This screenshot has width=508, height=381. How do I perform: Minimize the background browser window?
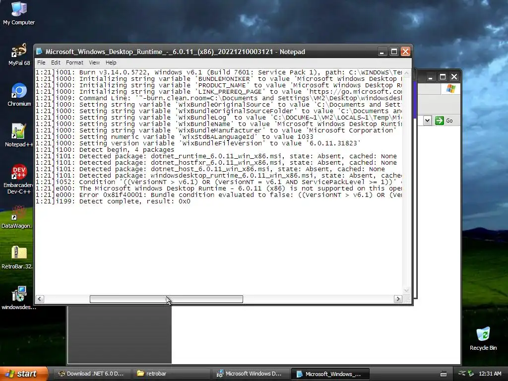430,77
